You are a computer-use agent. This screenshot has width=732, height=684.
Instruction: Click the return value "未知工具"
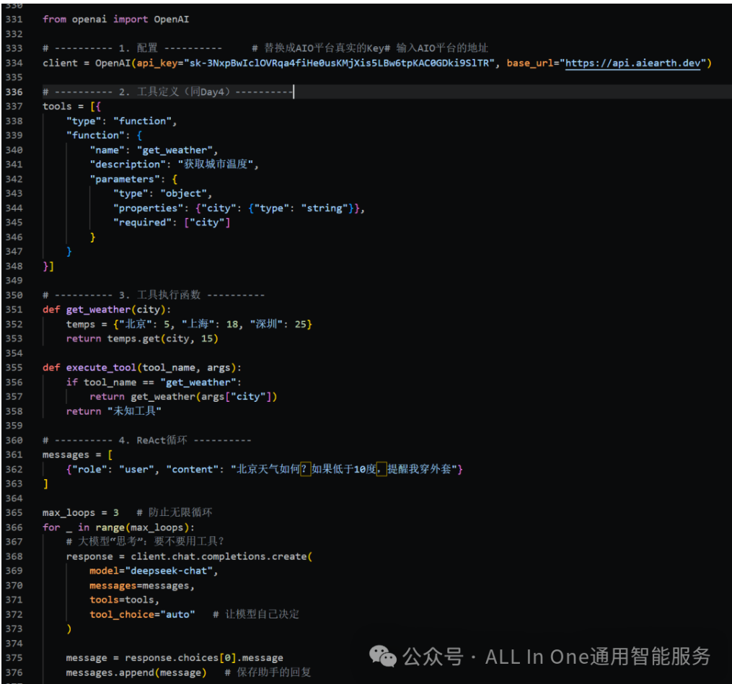[x=134, y=411]
